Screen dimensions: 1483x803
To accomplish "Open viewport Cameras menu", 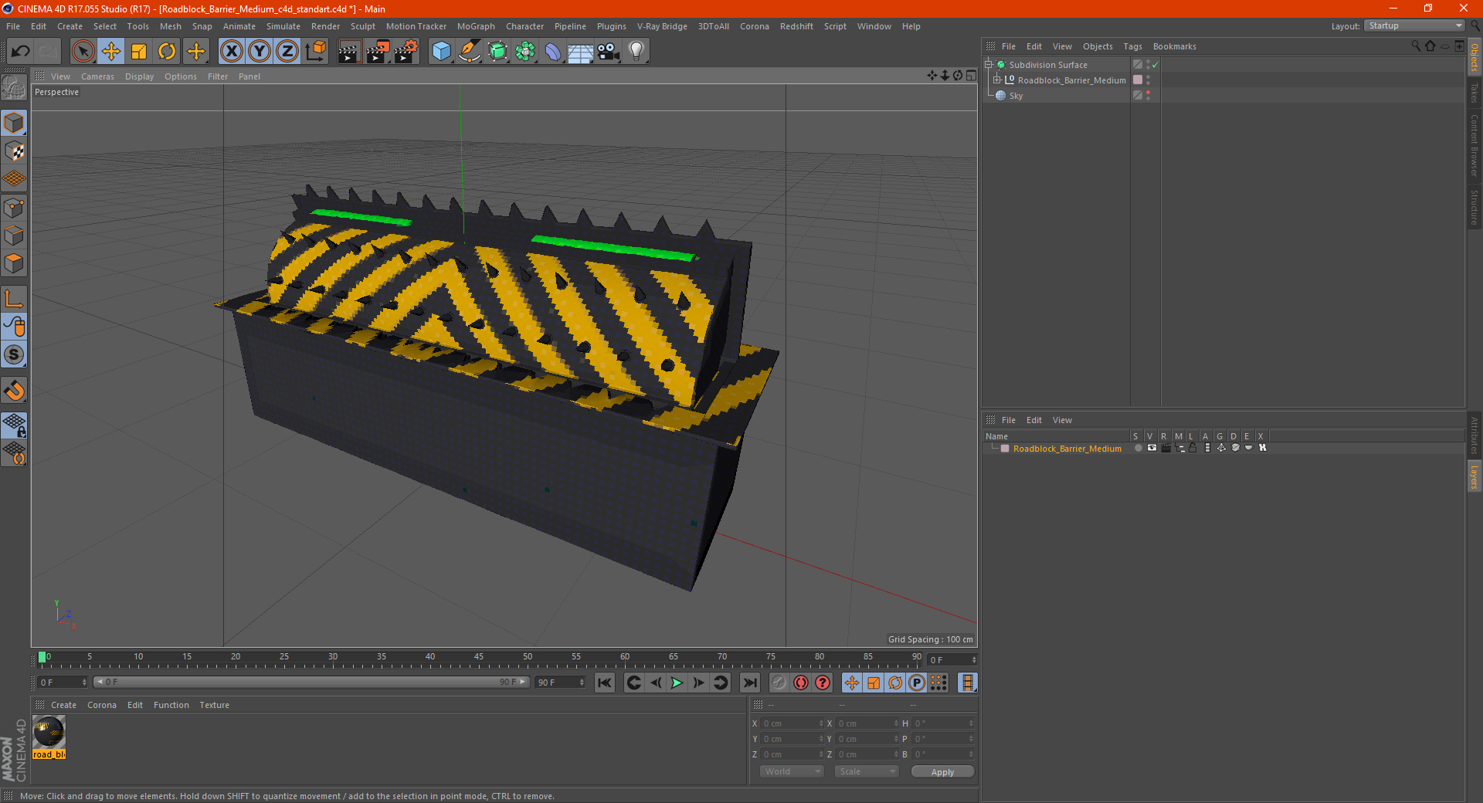I will tap(97, 76).
